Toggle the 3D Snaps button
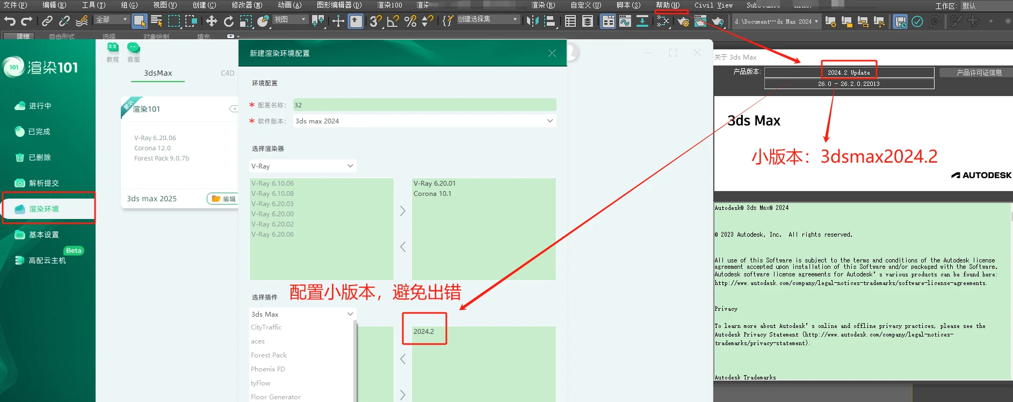Screen dimensions: 1013x402 [x=375, y=21]
